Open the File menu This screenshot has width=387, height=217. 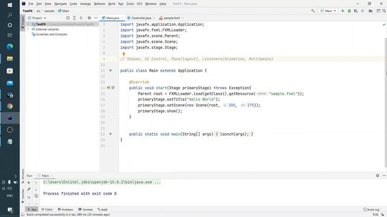click(x=31, y=4)
